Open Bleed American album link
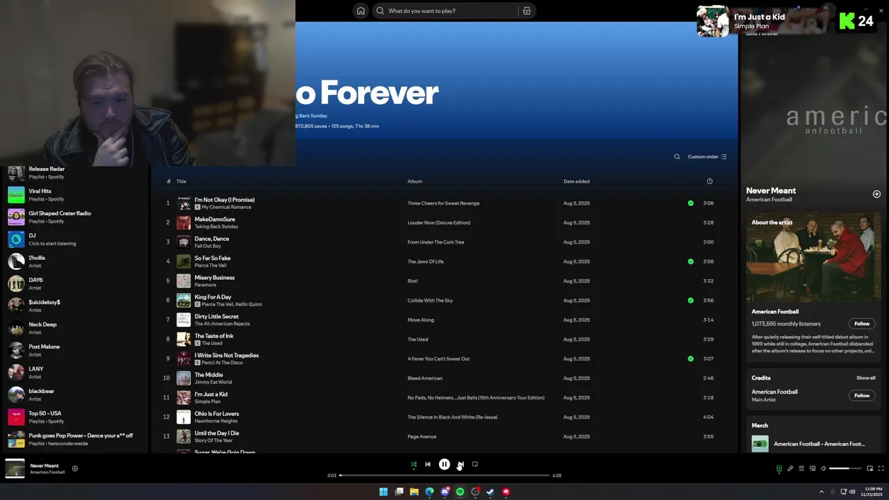 pyautogui.click(x=425, y=378)
